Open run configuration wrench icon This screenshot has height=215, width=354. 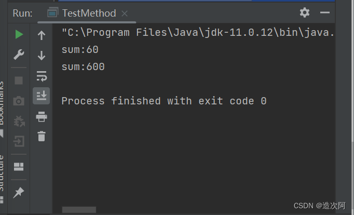pos(19,55)
